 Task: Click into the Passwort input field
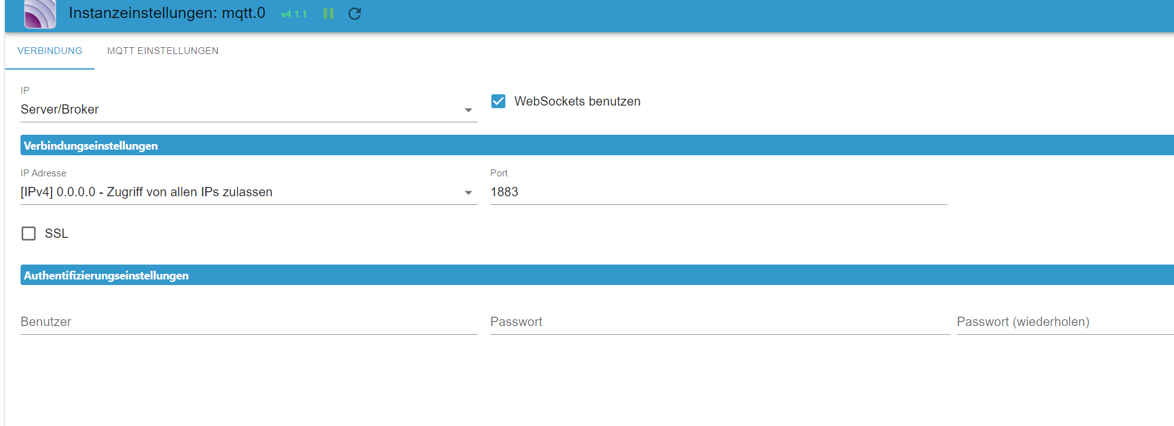point(720,322)
